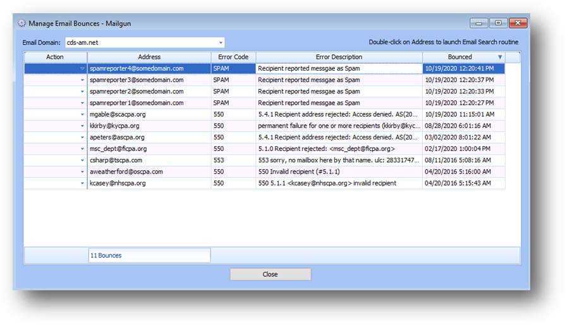Click the Close button
565x325 pixels.
click(x=270, y=275)
